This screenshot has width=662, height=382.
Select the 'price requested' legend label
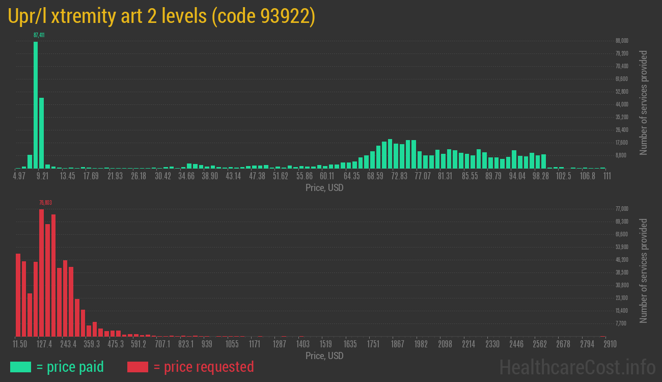click(x=203, y=367)
